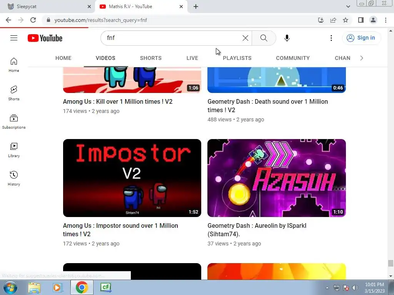Show hidden system tray icons
394x295 pixels.
click(327, 288)
